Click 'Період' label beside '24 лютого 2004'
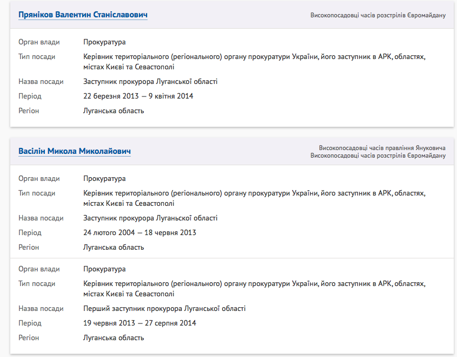This screenshot has width=457, height=357. 30,233
